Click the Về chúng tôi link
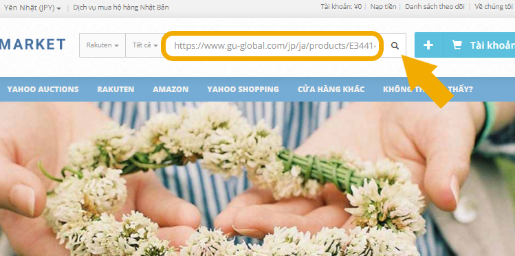The height and width of the screenshot is (256, 515). coord(494,7)
